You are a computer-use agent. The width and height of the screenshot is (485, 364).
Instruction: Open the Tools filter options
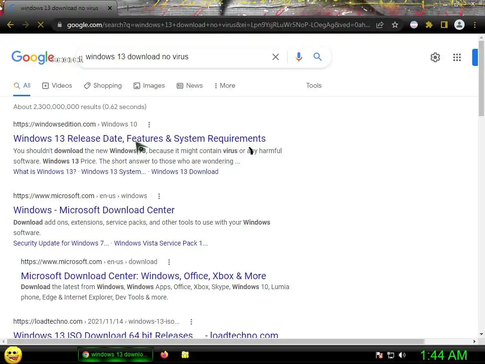(314, 86)
